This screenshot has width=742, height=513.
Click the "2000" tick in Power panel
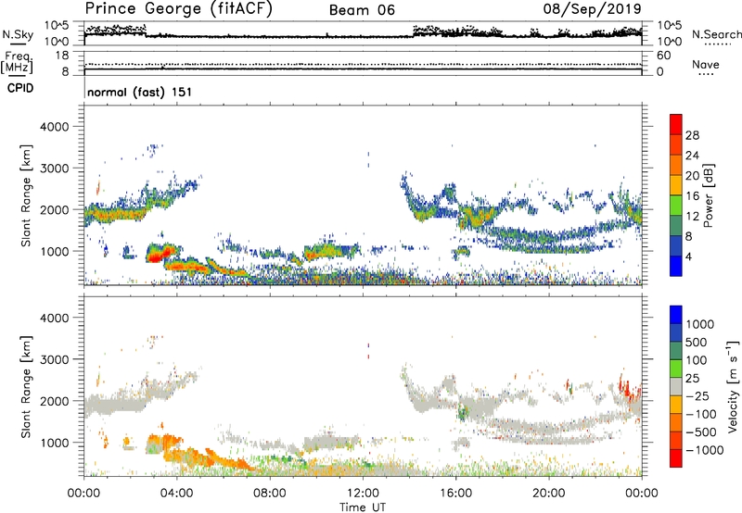55,209
